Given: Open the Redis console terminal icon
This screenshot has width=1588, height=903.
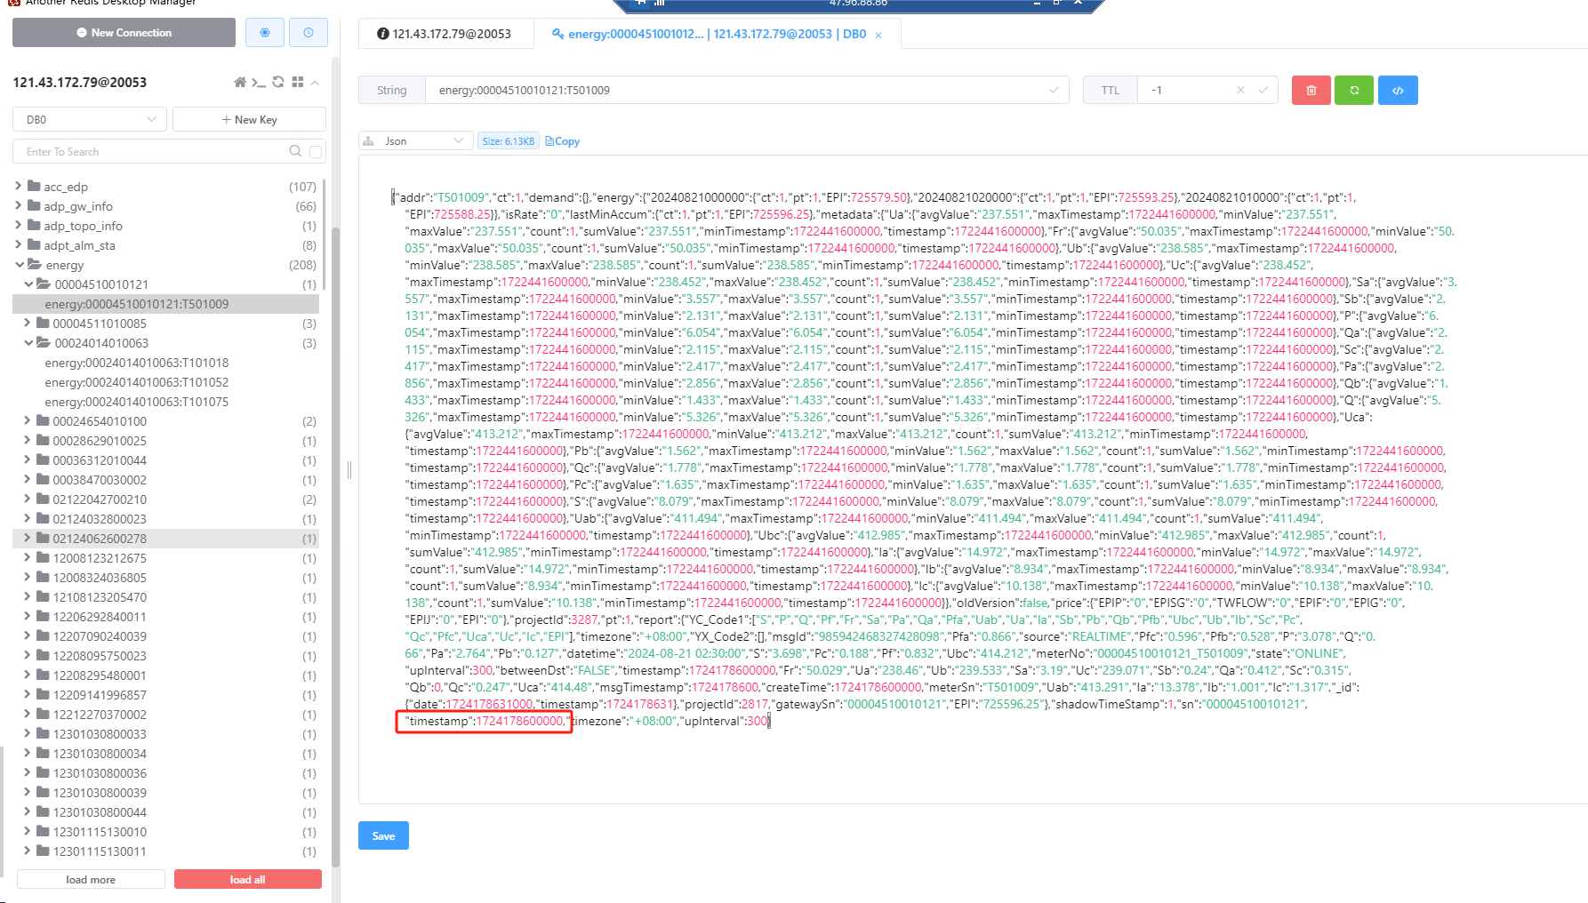Looking at the screenshot, I should [x=259, y=83].
